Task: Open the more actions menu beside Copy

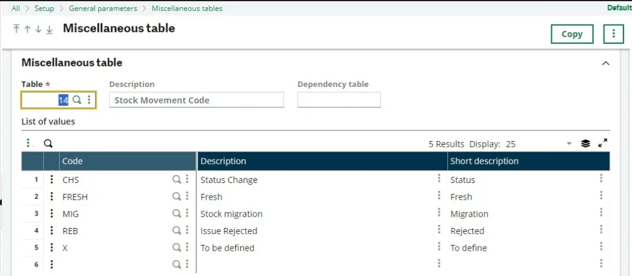Action: click(613, 34)
